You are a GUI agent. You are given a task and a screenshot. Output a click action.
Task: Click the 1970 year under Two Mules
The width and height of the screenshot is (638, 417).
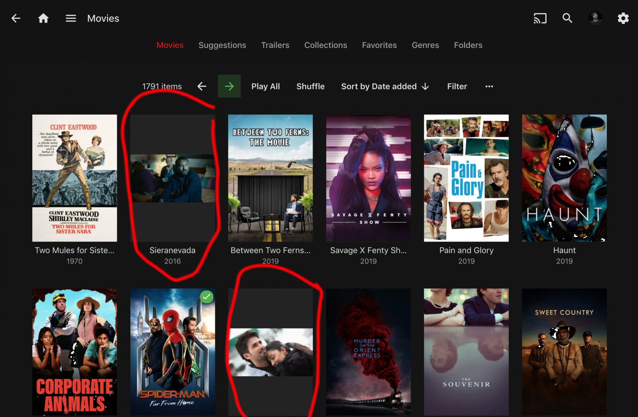tap(75, 261)
